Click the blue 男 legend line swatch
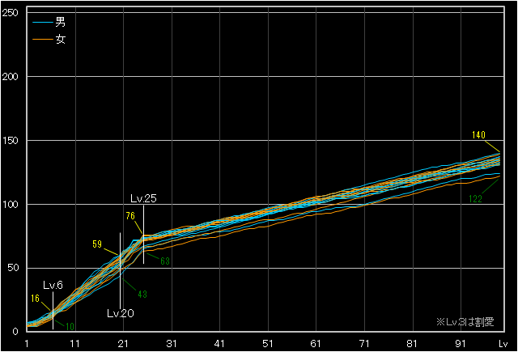 click(x=43, y=23)
